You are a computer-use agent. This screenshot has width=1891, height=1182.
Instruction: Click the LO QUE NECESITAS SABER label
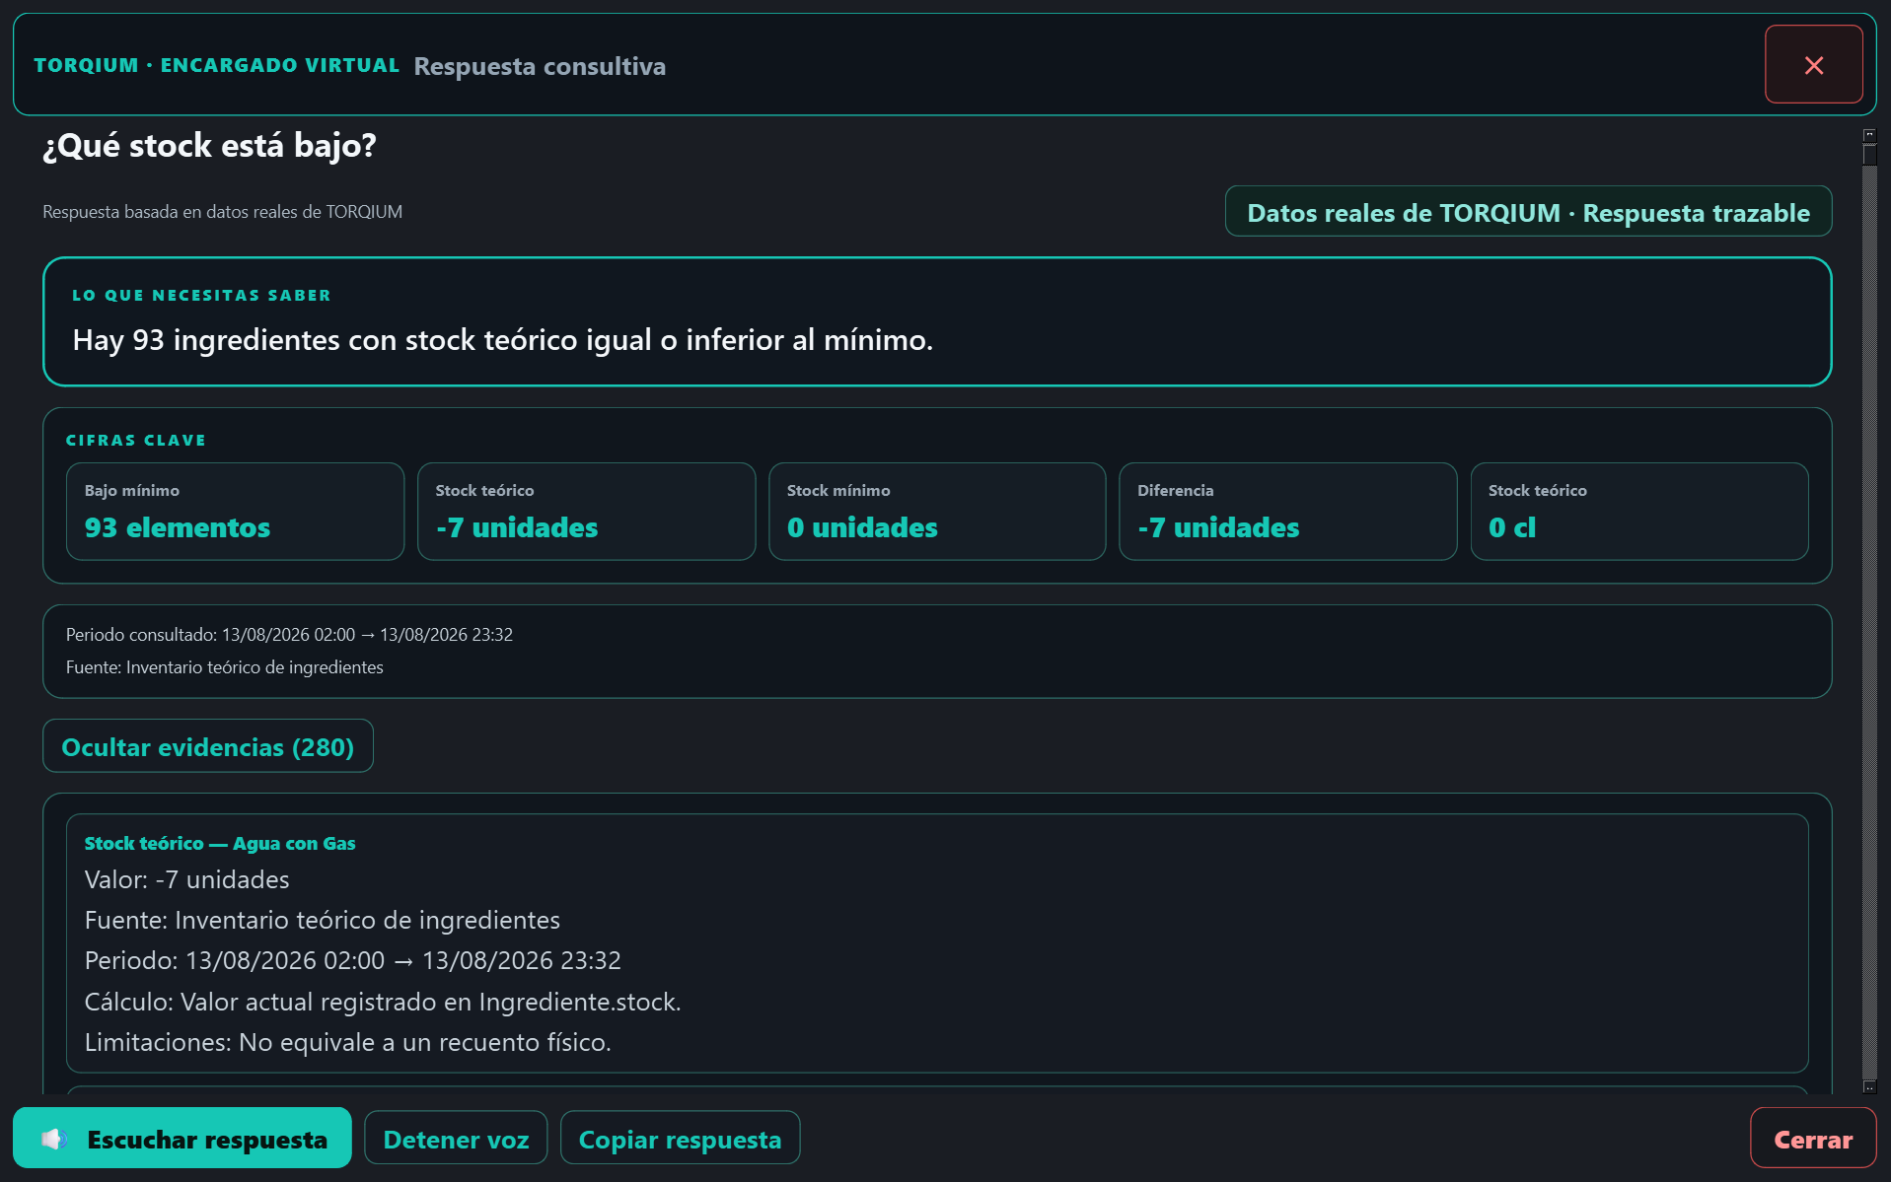click(x=202, y=296)
